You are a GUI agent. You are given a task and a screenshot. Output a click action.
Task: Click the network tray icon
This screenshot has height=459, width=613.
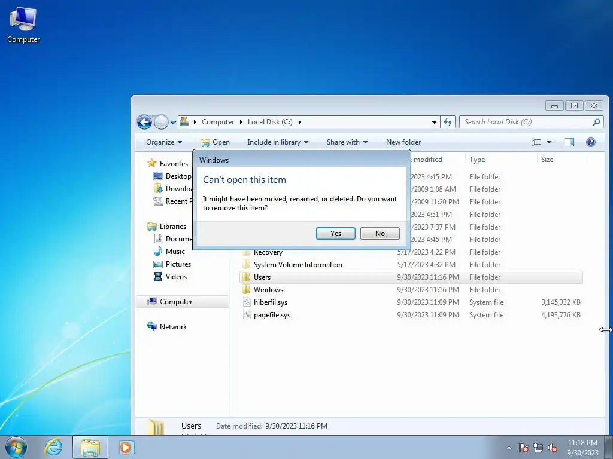click(538, 448)
